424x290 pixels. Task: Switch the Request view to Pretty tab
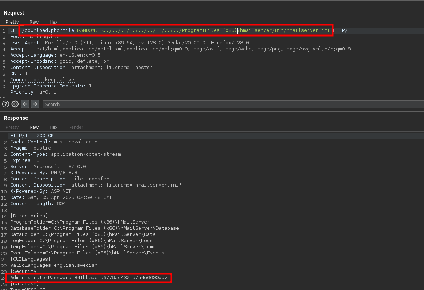click(12, 22)
